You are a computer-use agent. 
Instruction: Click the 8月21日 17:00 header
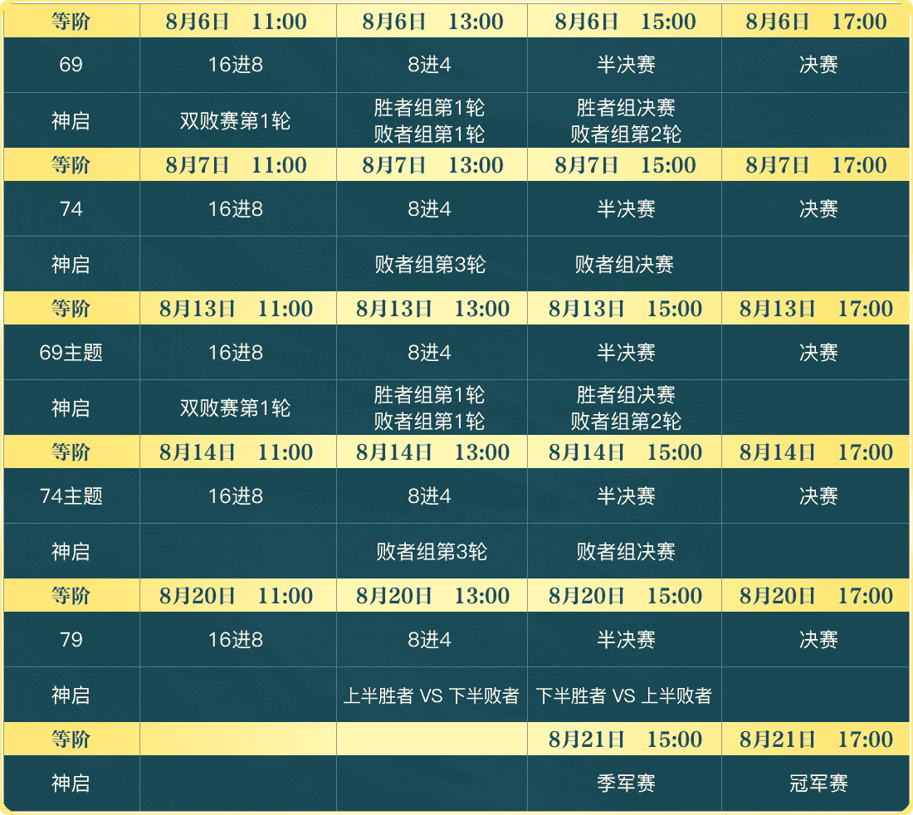point(817,739)
